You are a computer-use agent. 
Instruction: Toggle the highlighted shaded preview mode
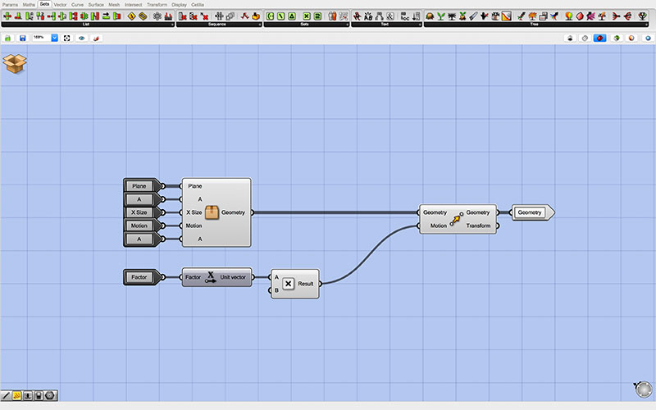pyautogui.click(x=599, y=38)
